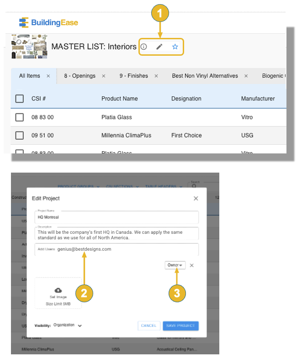
Task: Close the All Items tab
Action: pyautogui.click(x=48, y=76)
